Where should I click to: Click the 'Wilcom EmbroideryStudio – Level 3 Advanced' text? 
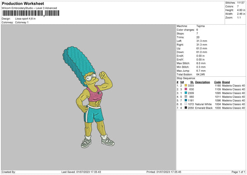[x=29, y=8]
